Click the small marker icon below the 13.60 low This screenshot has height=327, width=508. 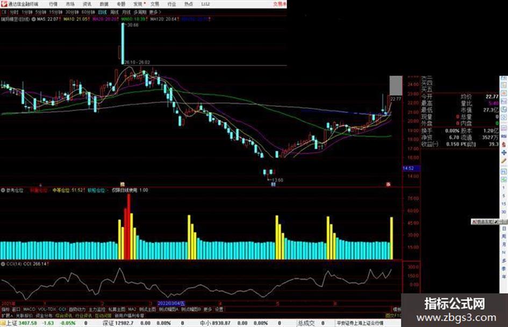273,185
